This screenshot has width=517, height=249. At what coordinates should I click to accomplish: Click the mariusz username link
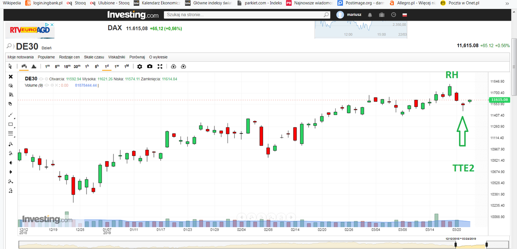[x=354, y=15]
